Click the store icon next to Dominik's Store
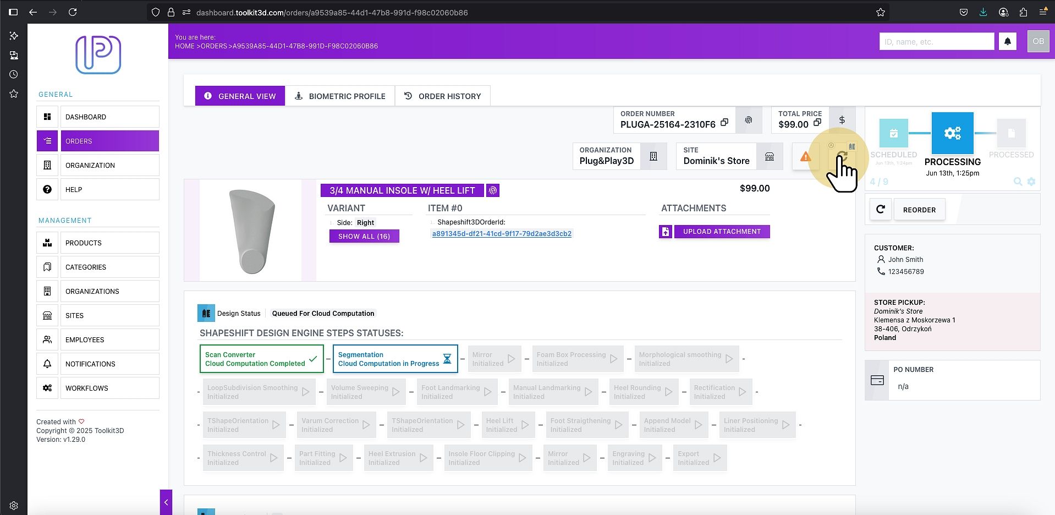1055x515 pixels. point(770,157)
